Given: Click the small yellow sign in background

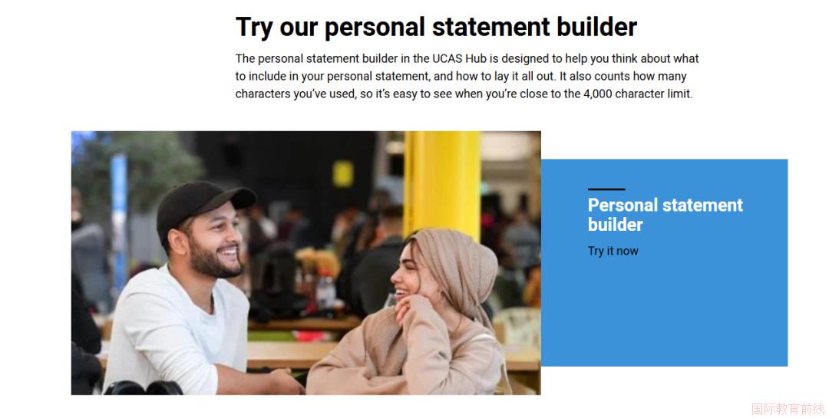Looking at the screenshot, I should [342, 174].
